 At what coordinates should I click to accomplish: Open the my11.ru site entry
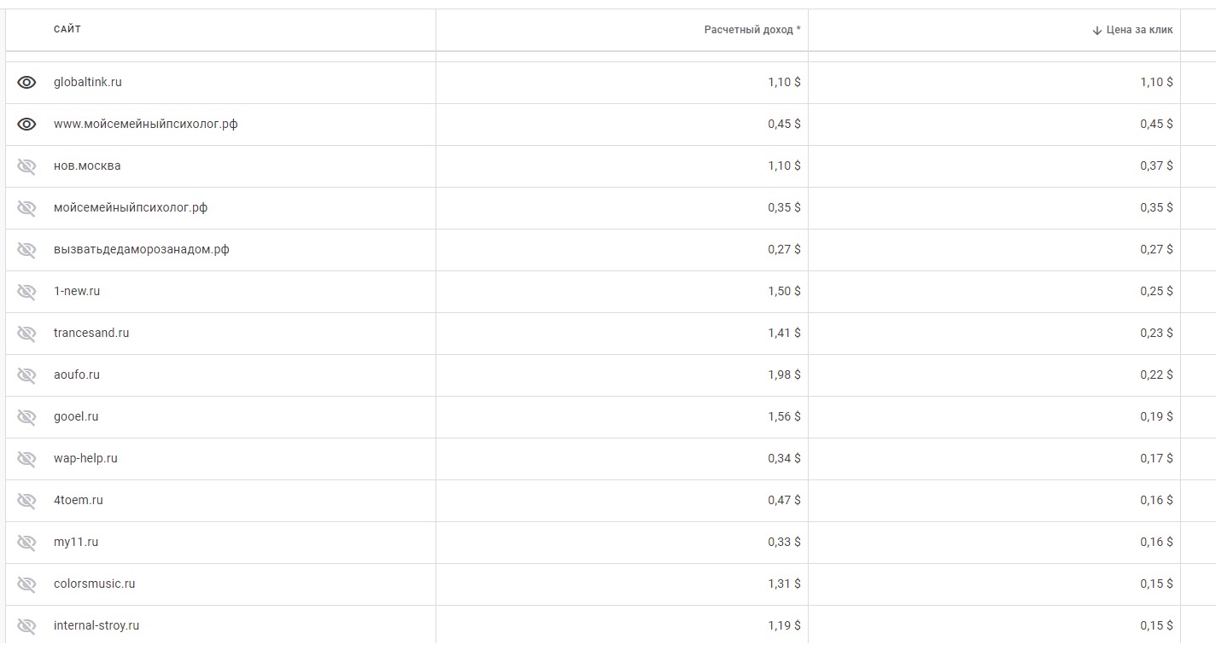76,543
